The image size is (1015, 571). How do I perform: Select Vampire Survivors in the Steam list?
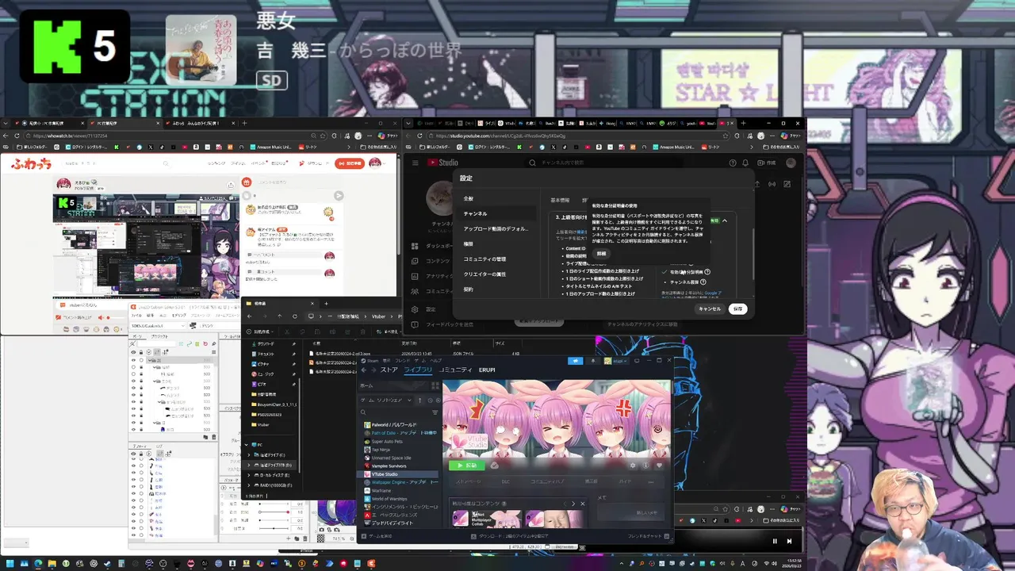pyautogui.click(x=389, y=466)
